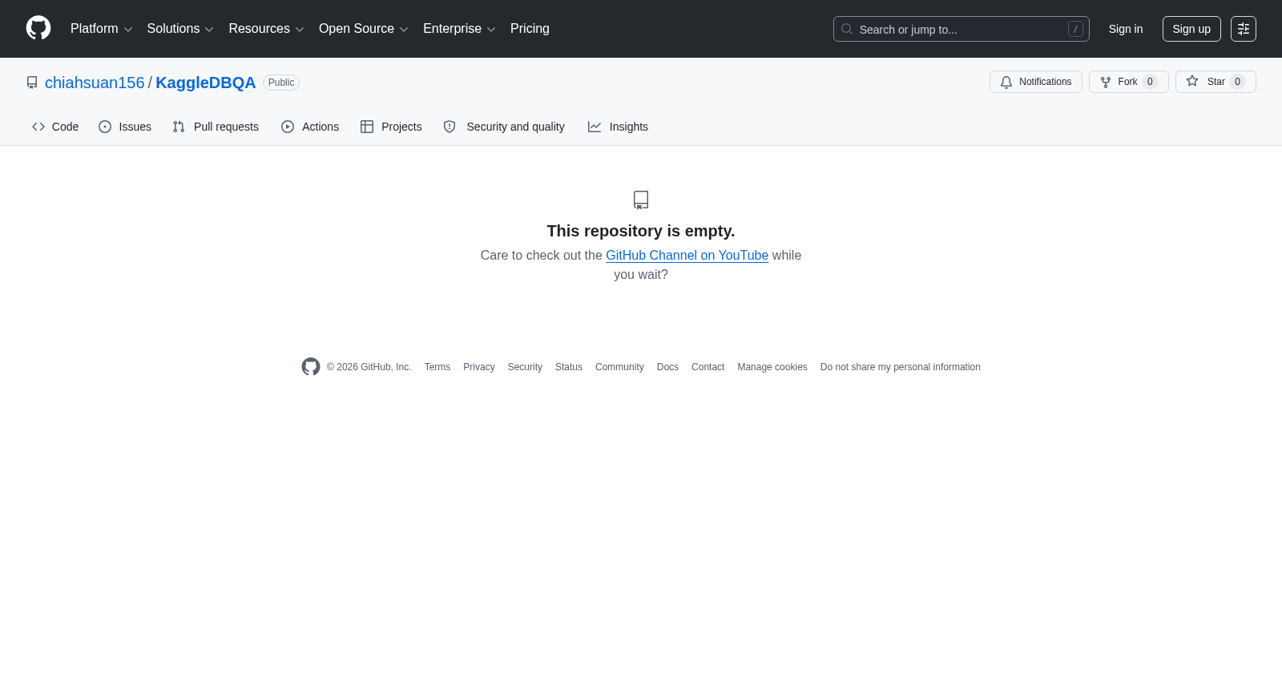1282x690 pixels.
Task: Open the Pull requests tab
Action: pyautogui.click(x=216, y=127)
